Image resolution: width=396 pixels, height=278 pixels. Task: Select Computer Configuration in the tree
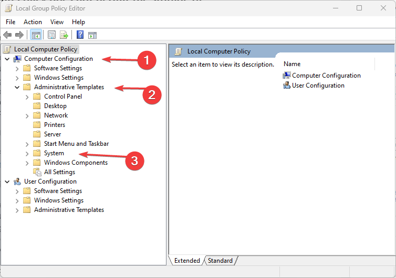click(x=59, y=59)
